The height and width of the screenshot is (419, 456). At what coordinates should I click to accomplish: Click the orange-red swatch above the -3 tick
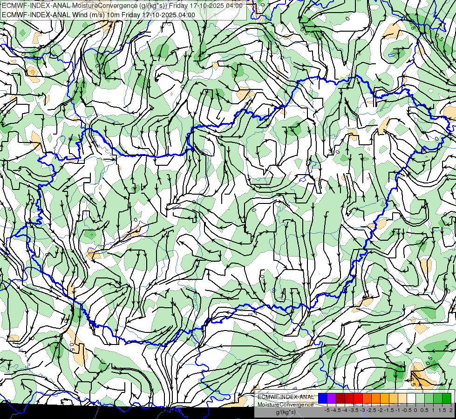pos(367,398)
